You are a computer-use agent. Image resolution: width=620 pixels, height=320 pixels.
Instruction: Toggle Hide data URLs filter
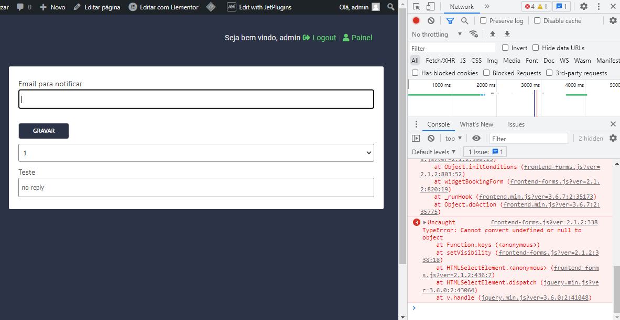535,48
